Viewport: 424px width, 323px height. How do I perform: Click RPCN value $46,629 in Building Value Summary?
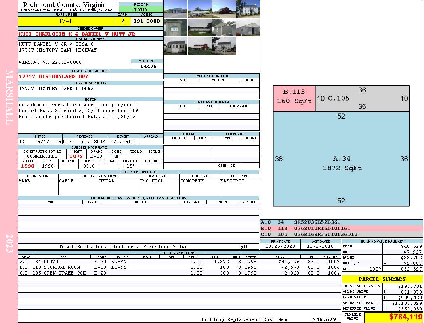(x=411, y=246)
